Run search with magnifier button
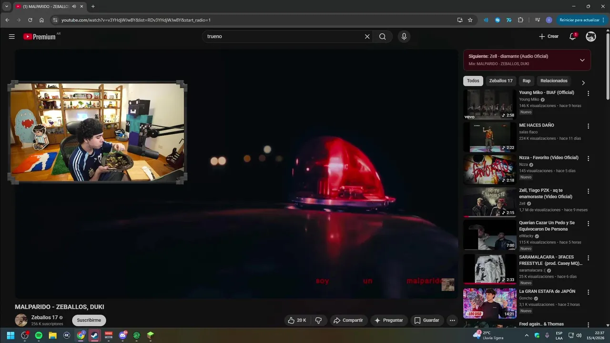 click(x=383, y=36)
